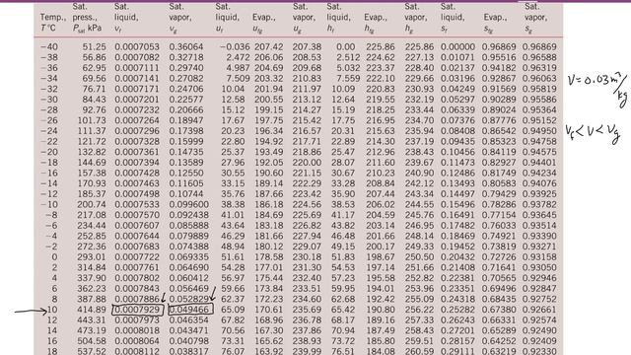The height and width of the screenshot is (355, 631).
Task: Click the pressure value 132.82 at −20 °C
Action: pos(91,152)
